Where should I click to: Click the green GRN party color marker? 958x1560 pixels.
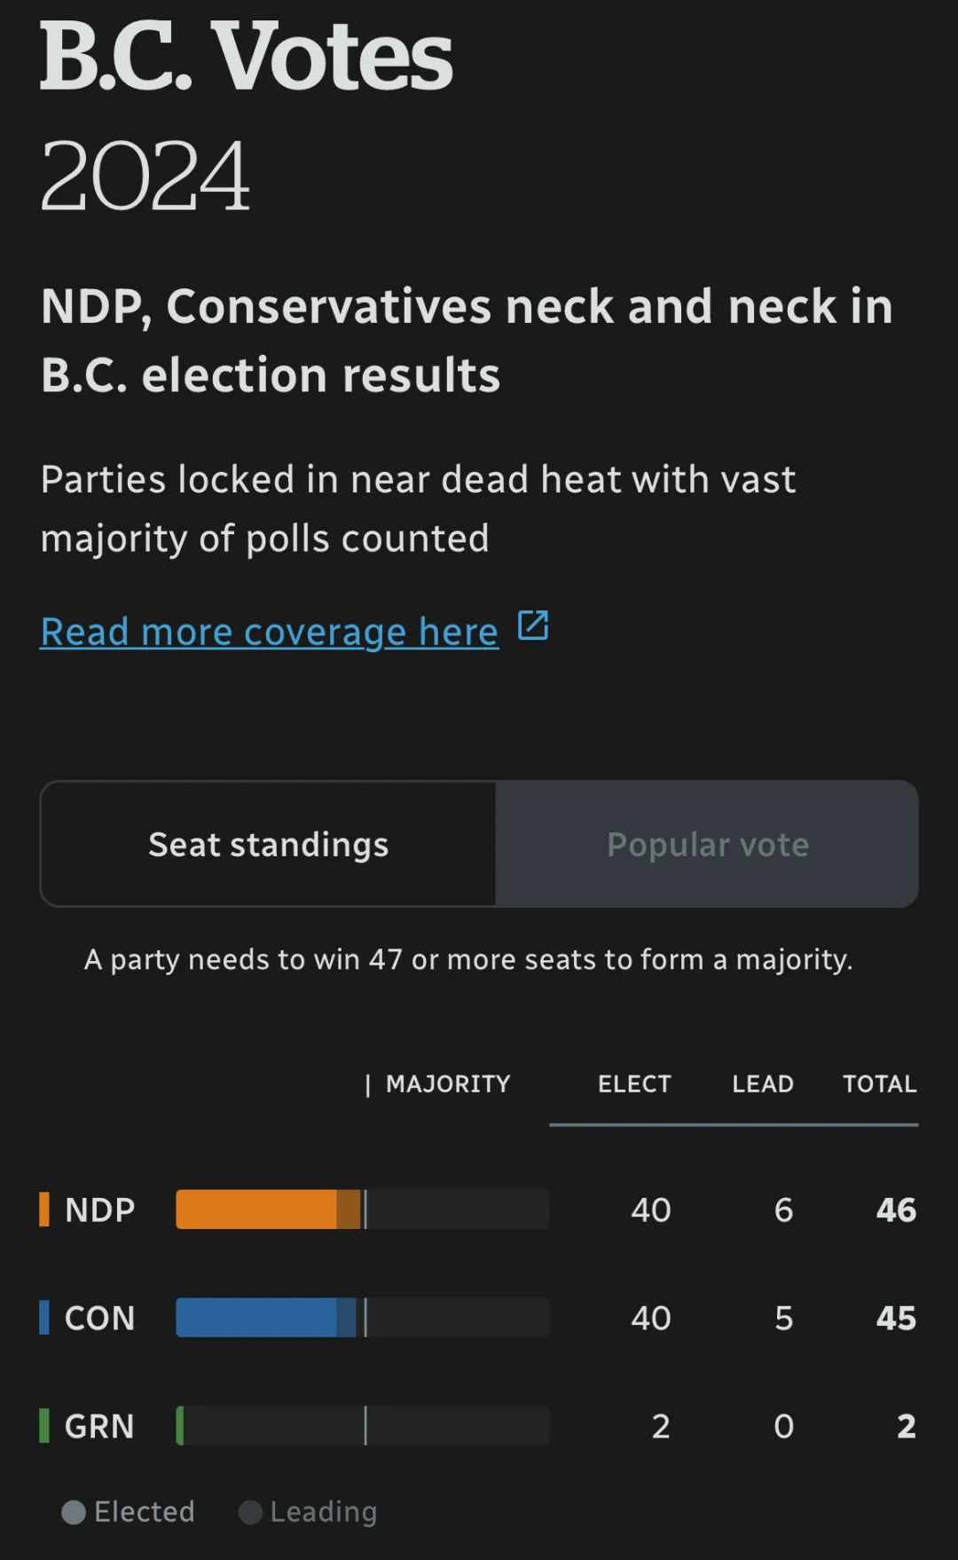click(x=44, y=1426)
